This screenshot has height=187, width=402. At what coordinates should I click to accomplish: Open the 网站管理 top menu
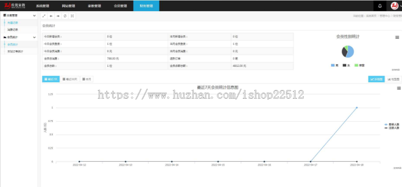pyautogui.click(x=68, y=6)
